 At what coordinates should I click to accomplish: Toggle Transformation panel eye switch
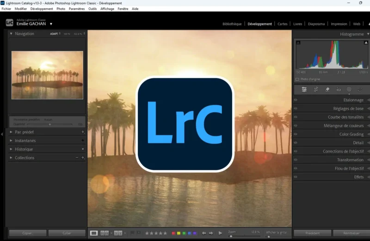coord(296,159)
